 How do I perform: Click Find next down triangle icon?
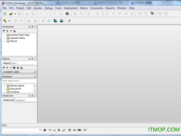coord(50,130)
